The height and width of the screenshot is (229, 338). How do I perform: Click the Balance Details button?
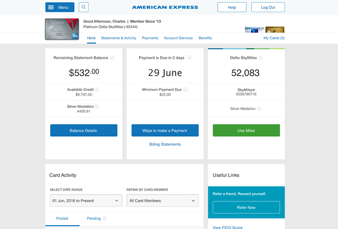pyautogui.click(x=84, y=131)
